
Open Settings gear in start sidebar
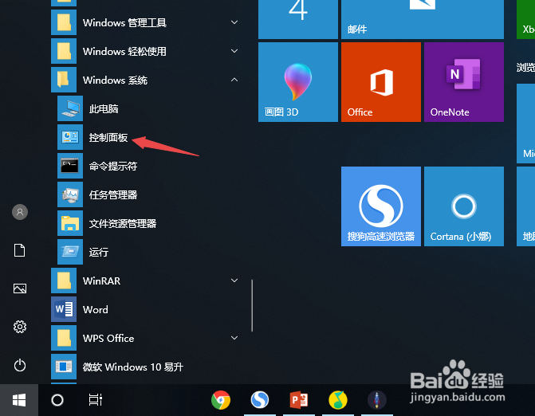(20, 327)
